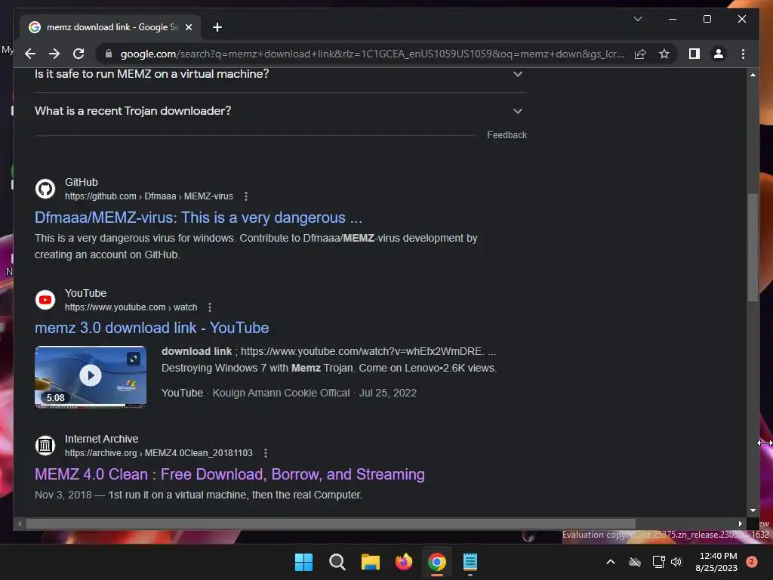Click the OneDrive cloud tray icon
This screenshot has width=773, height=580.
point(635,562)
